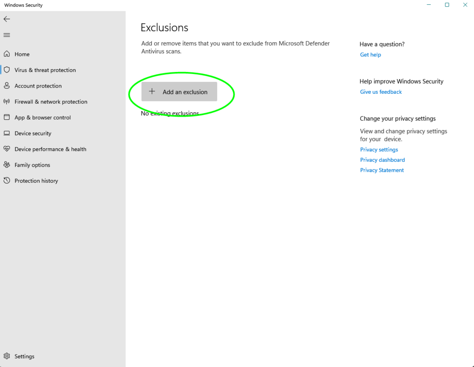Screen dimensions: 474x367
Task: Click the Family options people icon
Action: point(7,165)
